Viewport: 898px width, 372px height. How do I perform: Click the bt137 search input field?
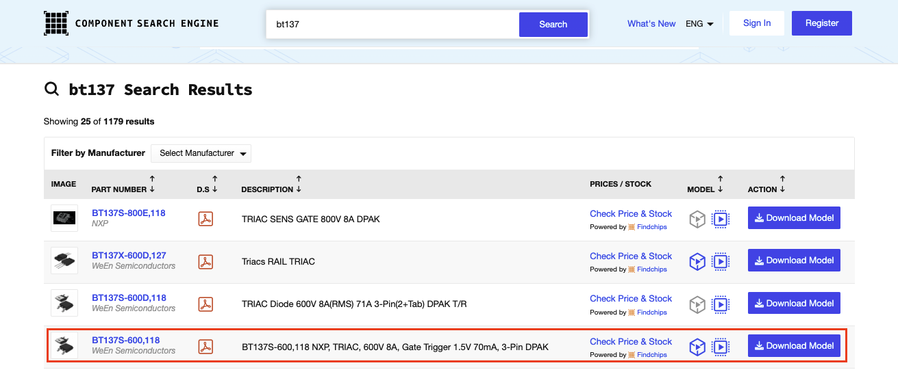tap(392, 24)
